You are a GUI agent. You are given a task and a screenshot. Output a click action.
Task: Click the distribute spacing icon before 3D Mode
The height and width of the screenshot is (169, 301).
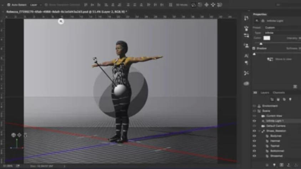(x=170, y=5)
